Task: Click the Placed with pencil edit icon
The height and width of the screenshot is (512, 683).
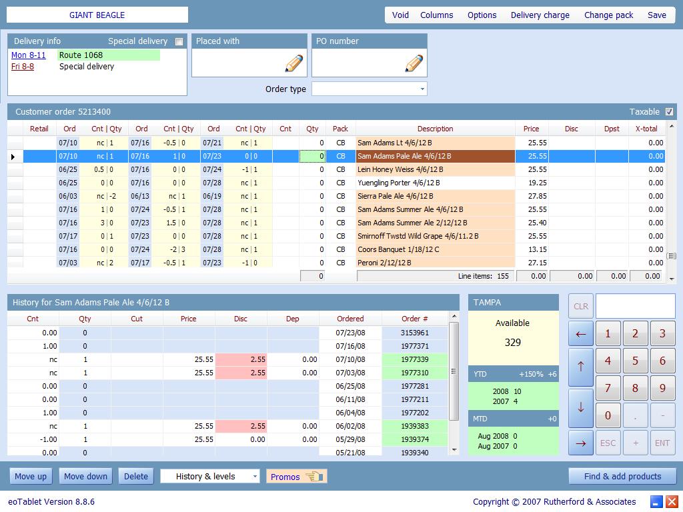Action: (x=294, y=63)
